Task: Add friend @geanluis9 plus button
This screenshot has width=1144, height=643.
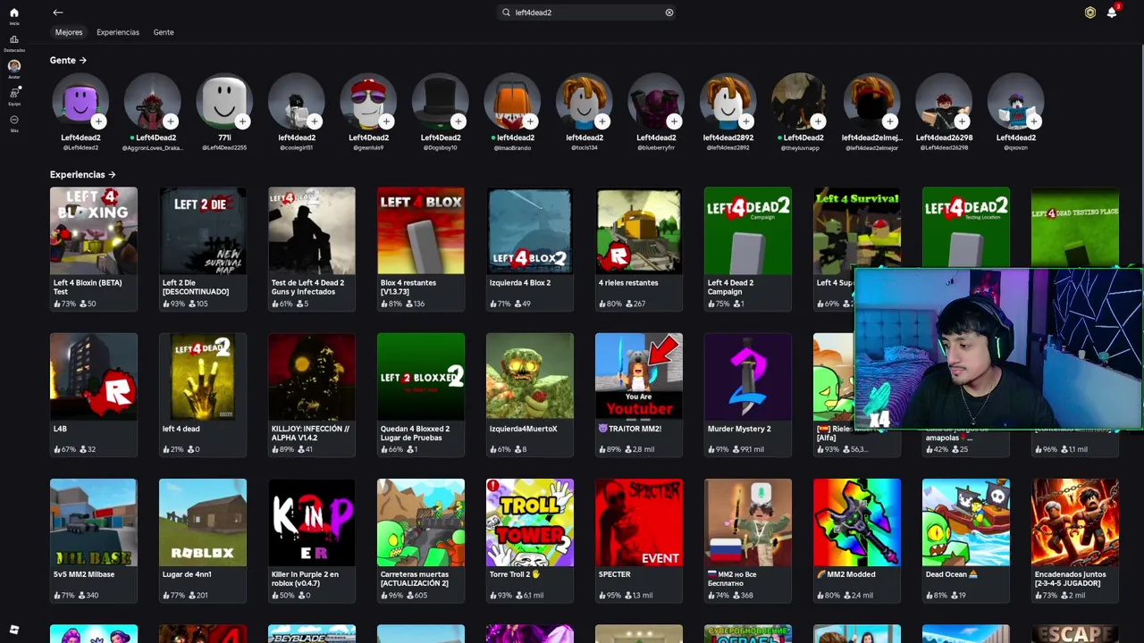Action: pyautogui.click(x=386, y=121)
